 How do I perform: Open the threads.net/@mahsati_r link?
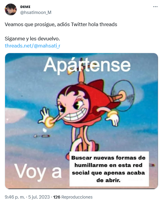pyautogui.click(x=33, y=46)
